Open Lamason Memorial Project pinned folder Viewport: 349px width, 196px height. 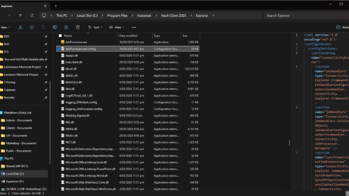(x=21, y=75)
